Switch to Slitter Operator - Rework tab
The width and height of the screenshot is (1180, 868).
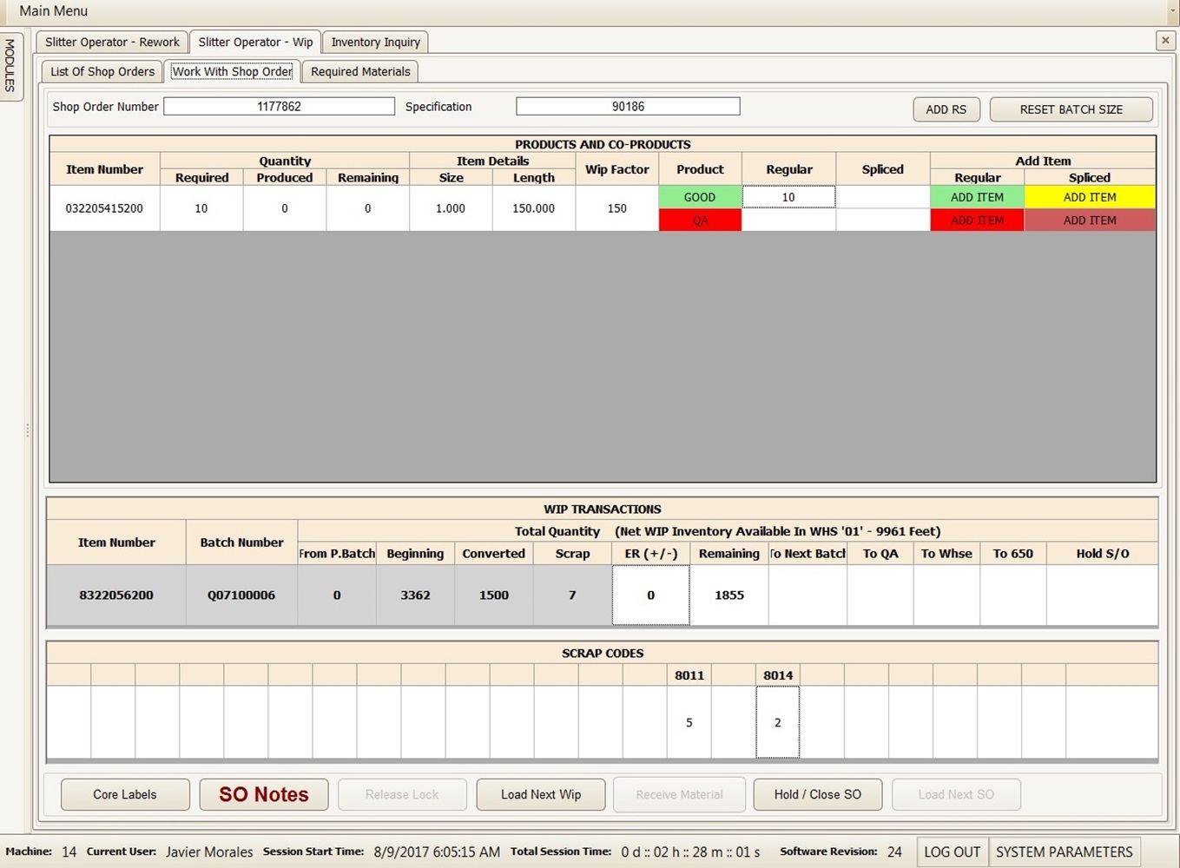point(112,42)
